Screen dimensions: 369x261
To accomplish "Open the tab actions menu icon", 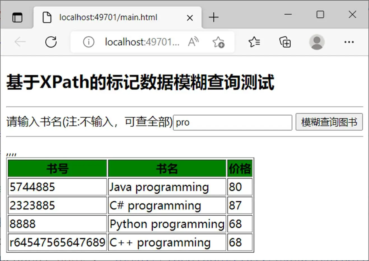I will [17, 17].
